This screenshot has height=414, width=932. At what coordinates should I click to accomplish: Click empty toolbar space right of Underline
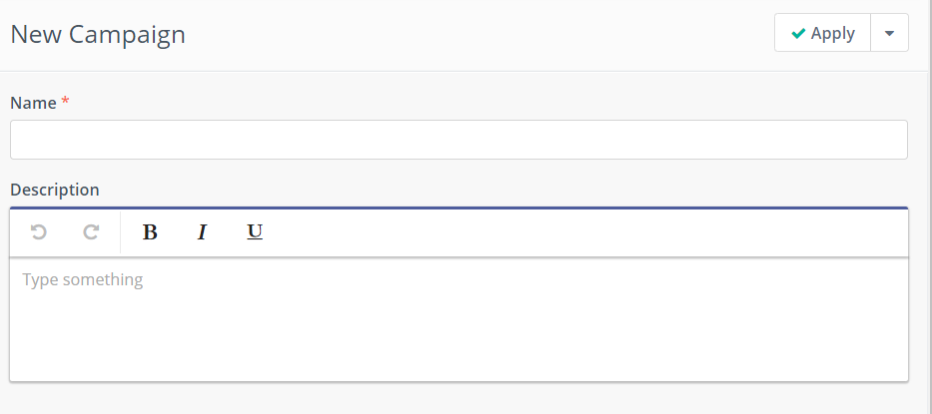coord(579,232)
